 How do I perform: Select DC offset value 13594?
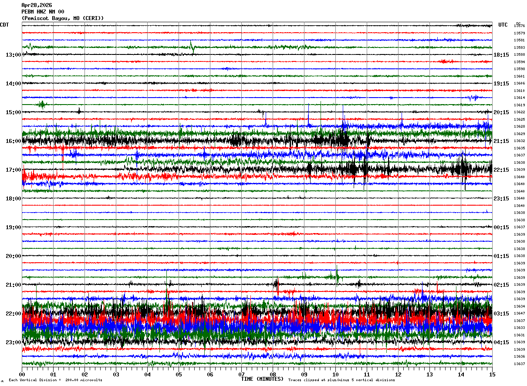(519, 62)
